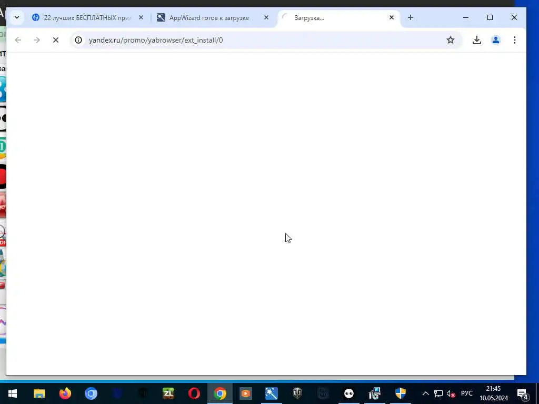This screenshot has height=404, width=539.
Task: Close the AppWizard tab
Action: pyautogui.click(x=266, y=17)
